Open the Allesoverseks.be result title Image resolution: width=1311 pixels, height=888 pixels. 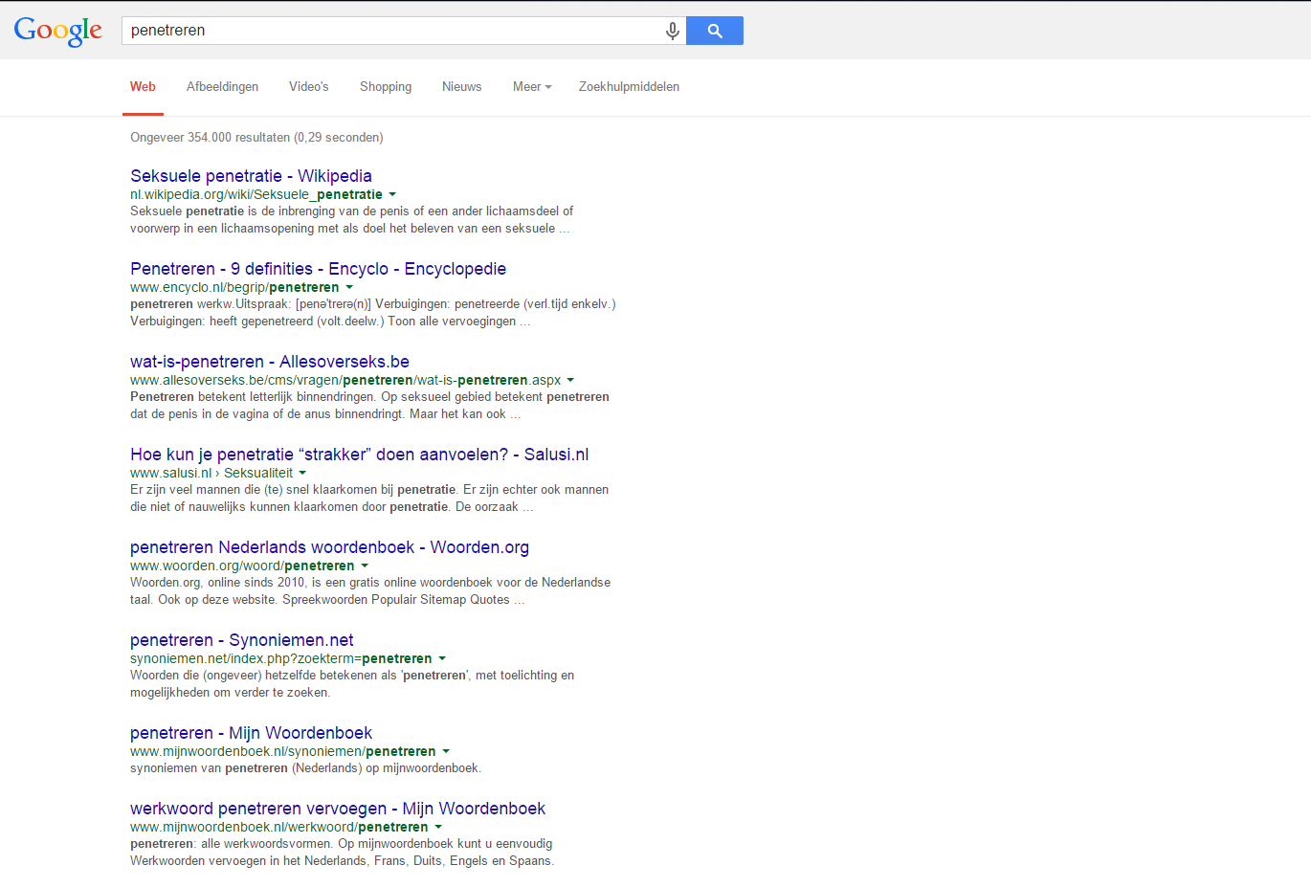[270, 362]
